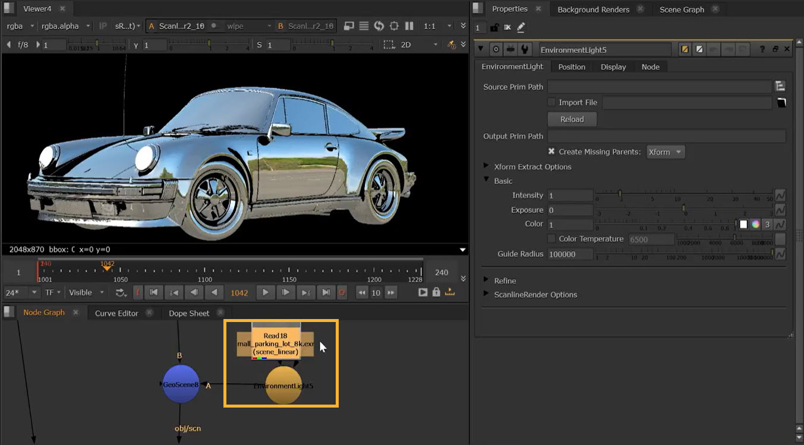Click the color wheel icon in Color row

pyautogui.click(x=755, y=225)
